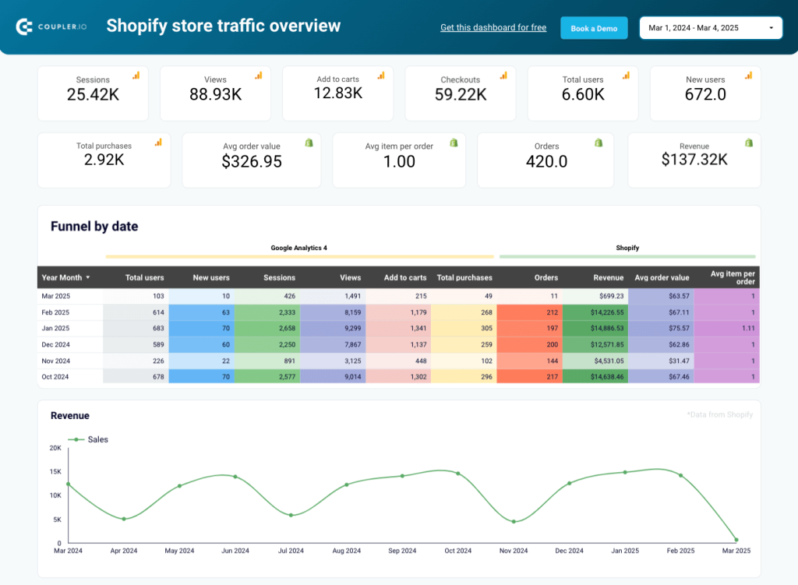The height and width of the screenshot is (585, 798).
Task: Sort table by New users column
Action: tap(211, 278)
